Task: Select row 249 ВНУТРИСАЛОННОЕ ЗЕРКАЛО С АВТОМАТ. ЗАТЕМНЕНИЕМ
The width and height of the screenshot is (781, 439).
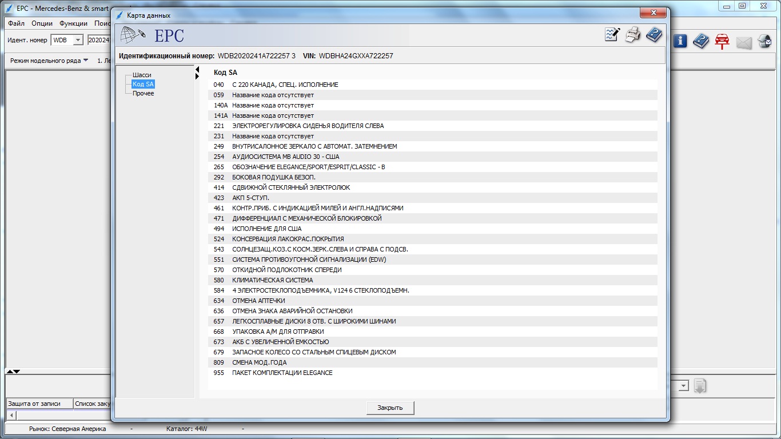Action: point(433,146)
